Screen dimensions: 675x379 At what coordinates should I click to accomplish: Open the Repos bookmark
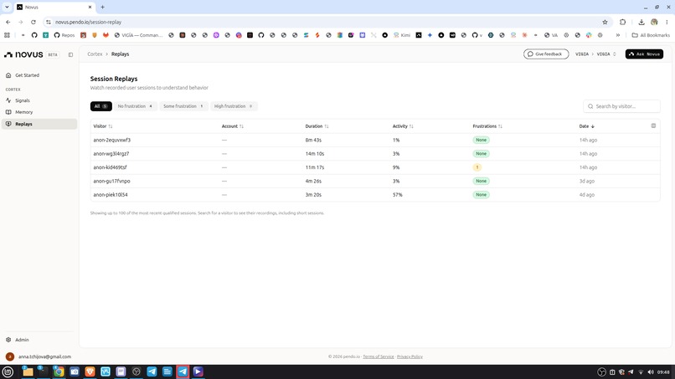64,35
